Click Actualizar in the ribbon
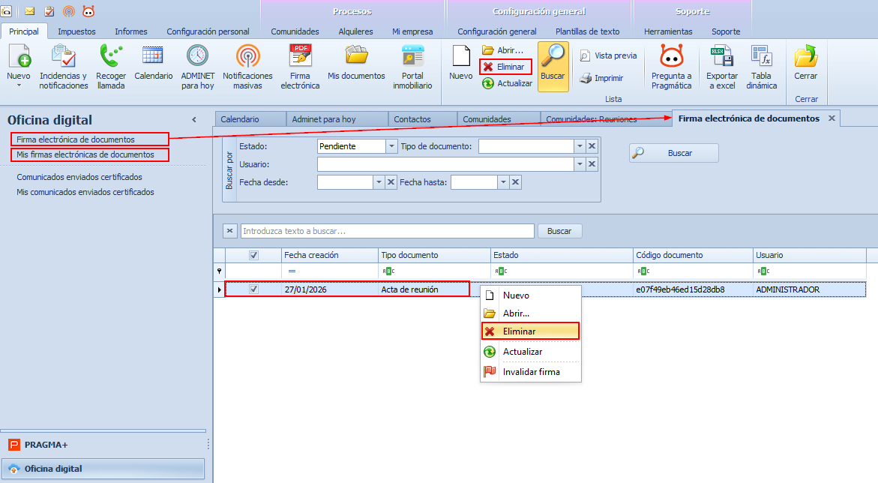Image resolution: width=878 pixels, height=483 pixels. point(508,83)
